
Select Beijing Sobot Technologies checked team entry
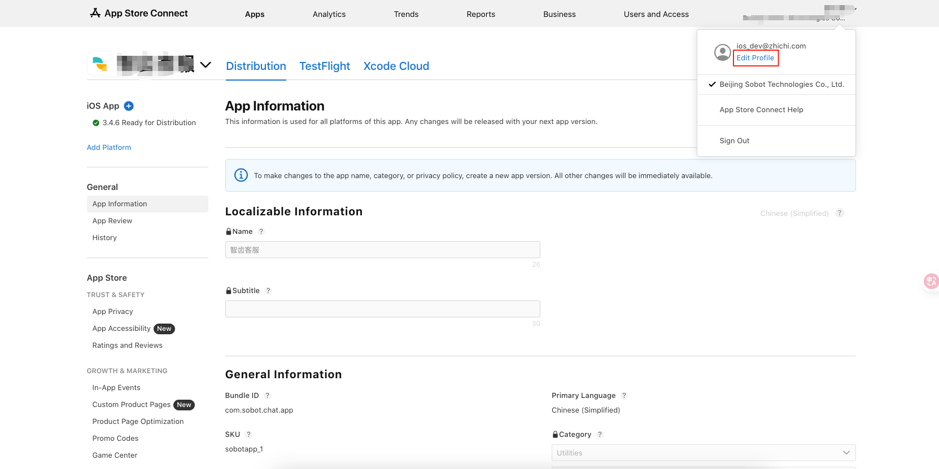pos(781,85)
